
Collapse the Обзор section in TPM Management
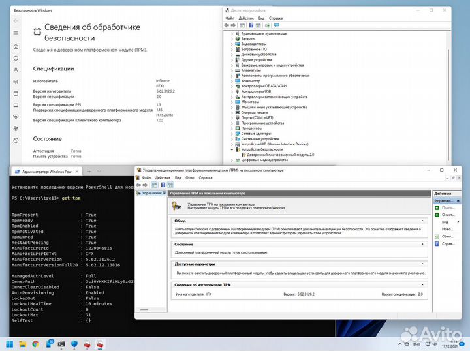click(x=422, y=221)
